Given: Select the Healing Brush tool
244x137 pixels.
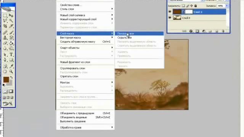Looking at the screenshot, I should point(5,32).
